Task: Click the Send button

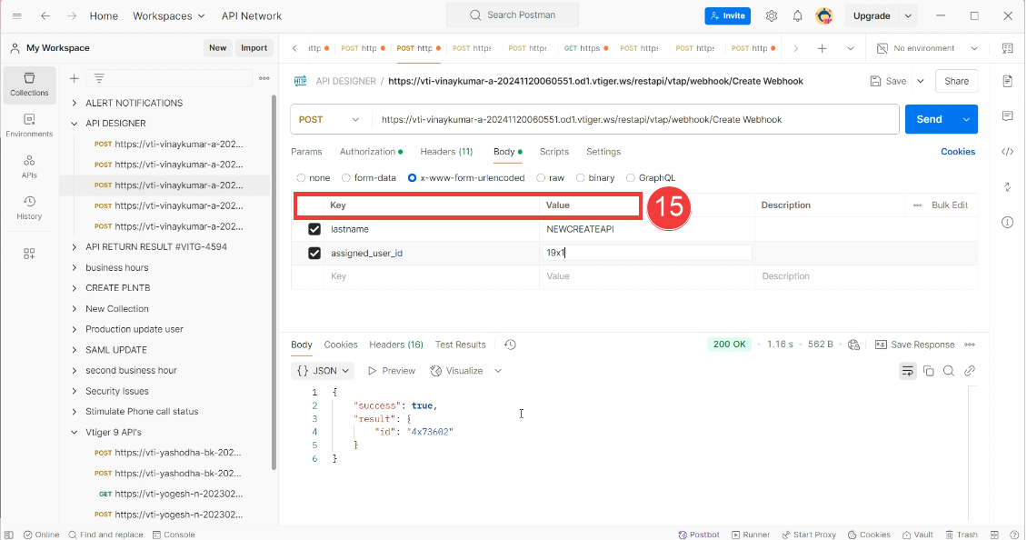Action: [x=930, y=119]
